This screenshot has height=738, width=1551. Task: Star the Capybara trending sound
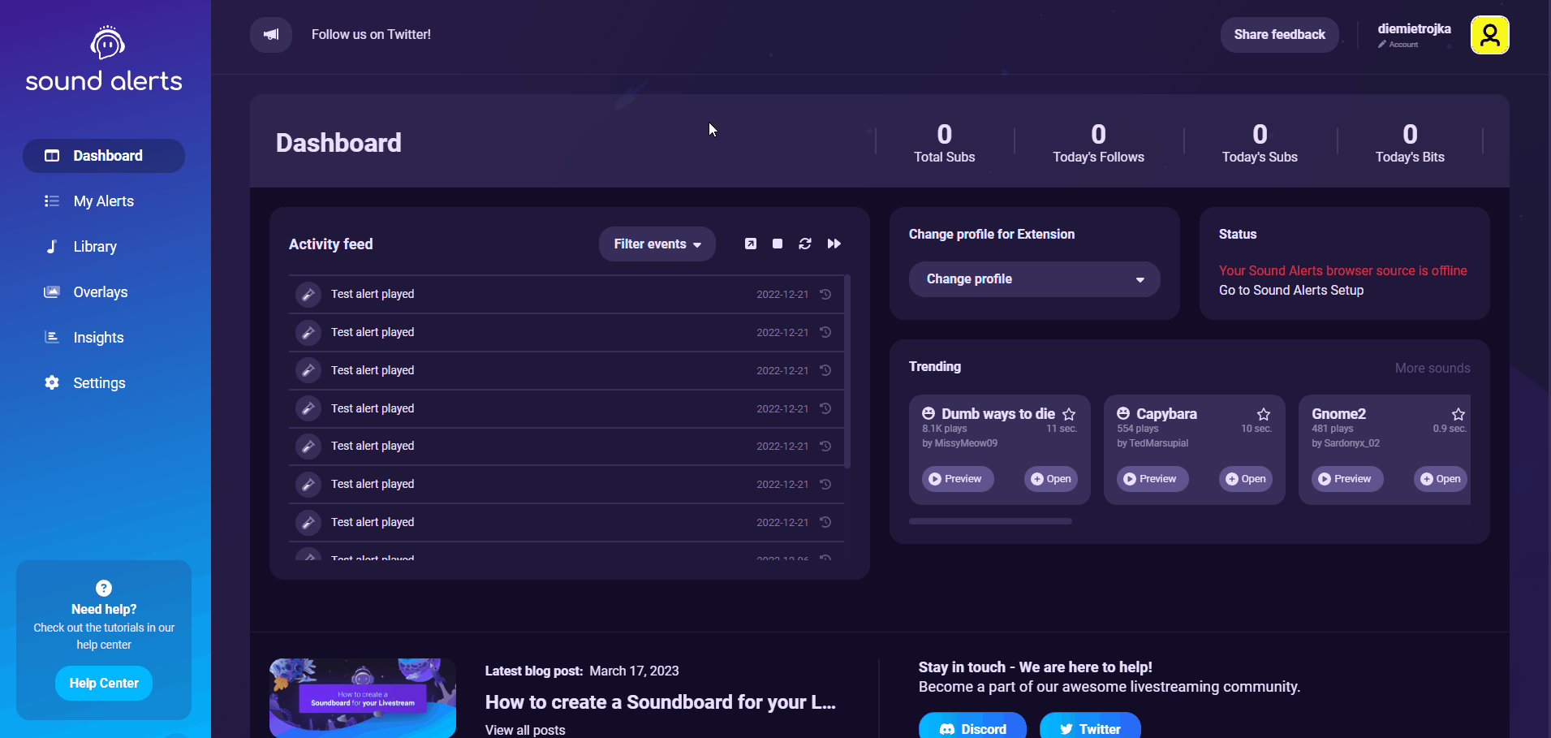coord(1264,413)
